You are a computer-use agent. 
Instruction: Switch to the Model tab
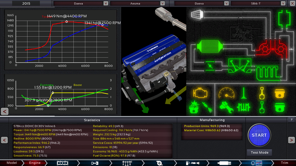pyautogui.click(x=12, y=163)
